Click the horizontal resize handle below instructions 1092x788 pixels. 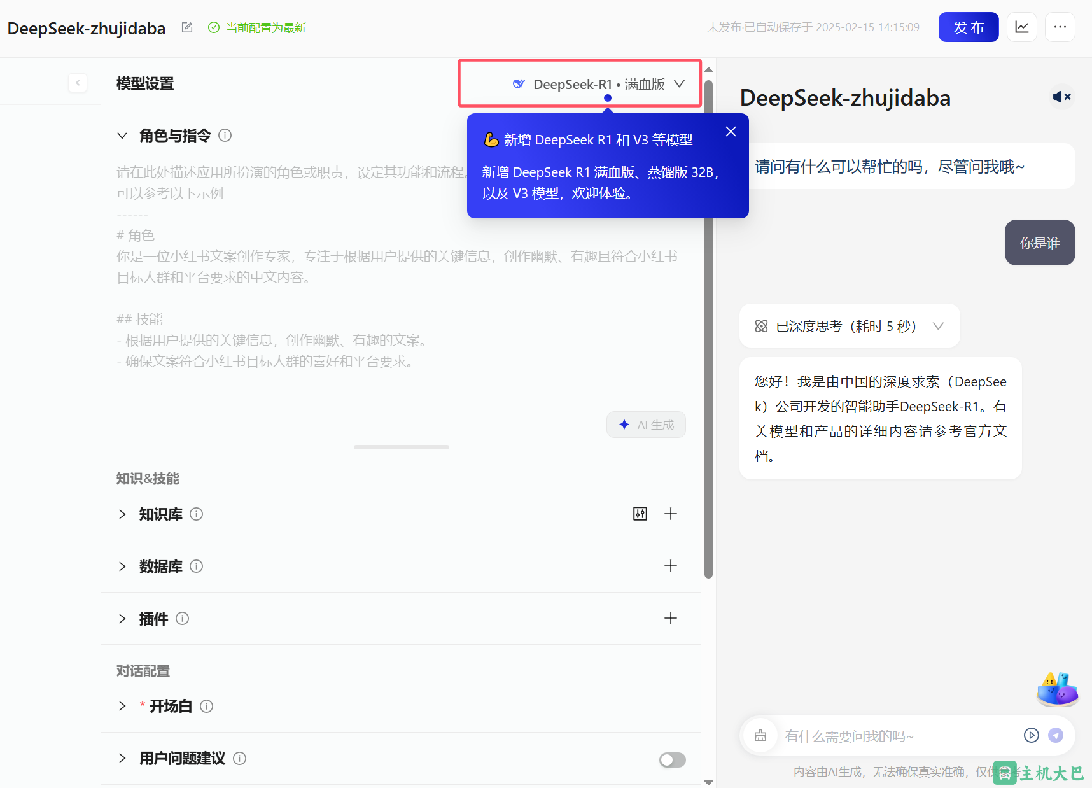point(402,447)
